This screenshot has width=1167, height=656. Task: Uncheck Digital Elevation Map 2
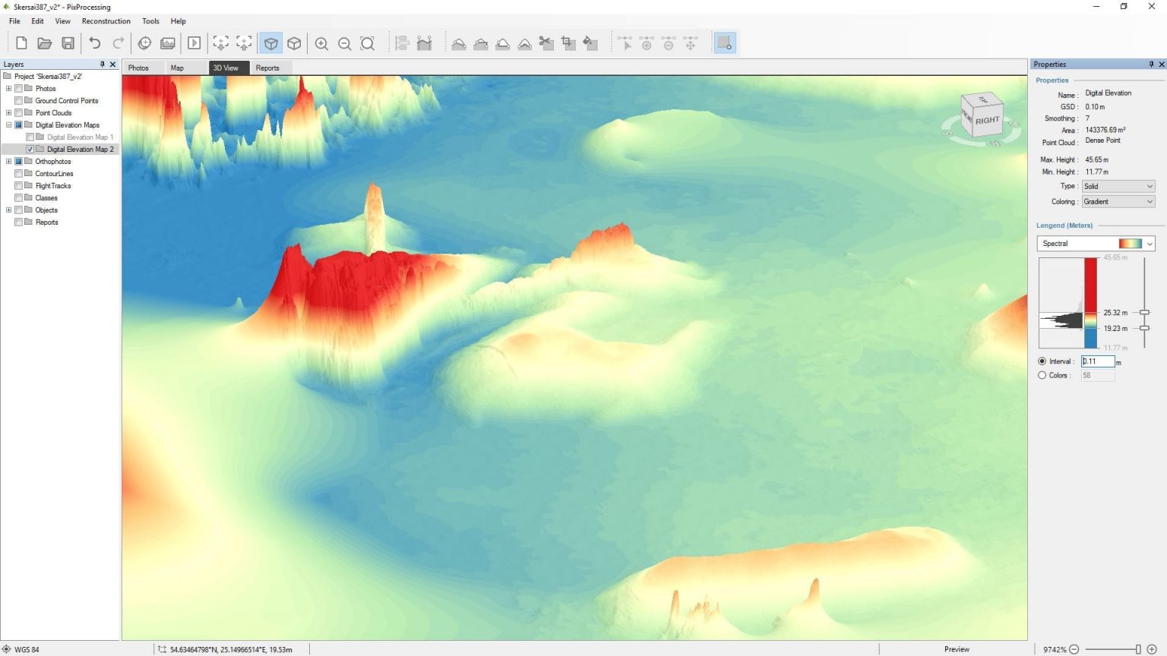click(30, 149)
